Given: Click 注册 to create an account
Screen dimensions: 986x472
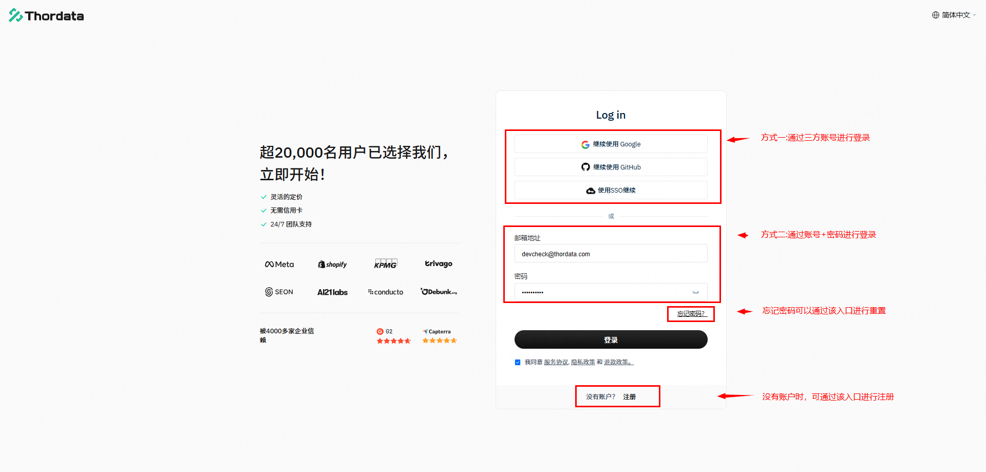Looking at the screenshot, I should [629, 397].
